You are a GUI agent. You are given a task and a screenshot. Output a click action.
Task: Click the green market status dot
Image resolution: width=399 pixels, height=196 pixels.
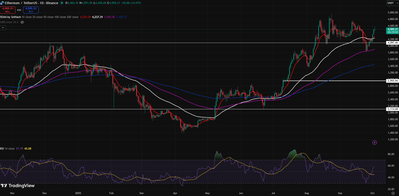(x=62, y=3)
